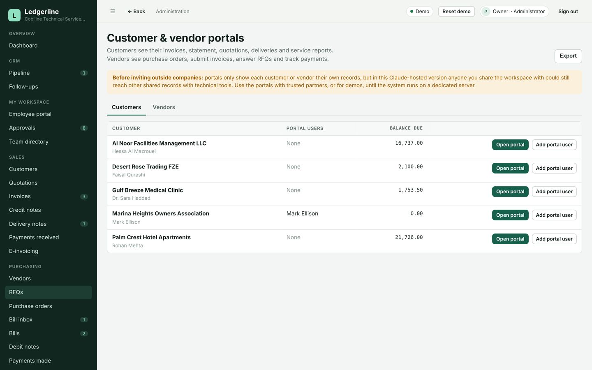Open Dashboard in the sidebar
The width and height of the screenshot is (592, 370).
coord(49,46)
